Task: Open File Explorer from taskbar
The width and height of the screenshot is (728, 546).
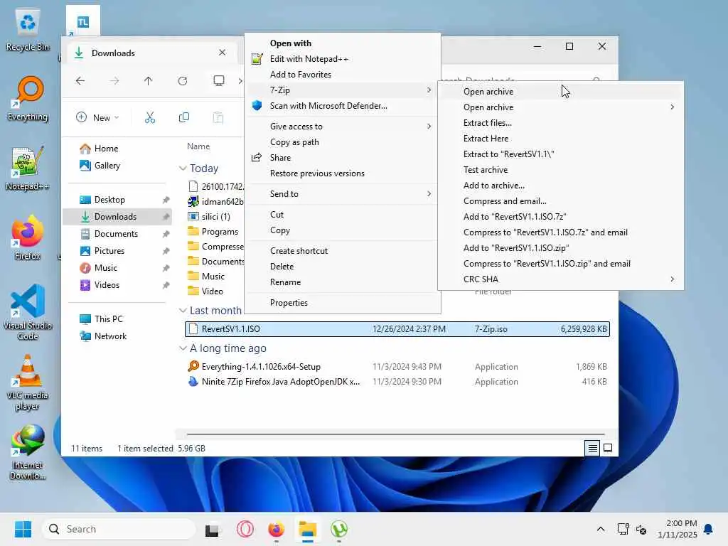Action: (x=307, y=529)
